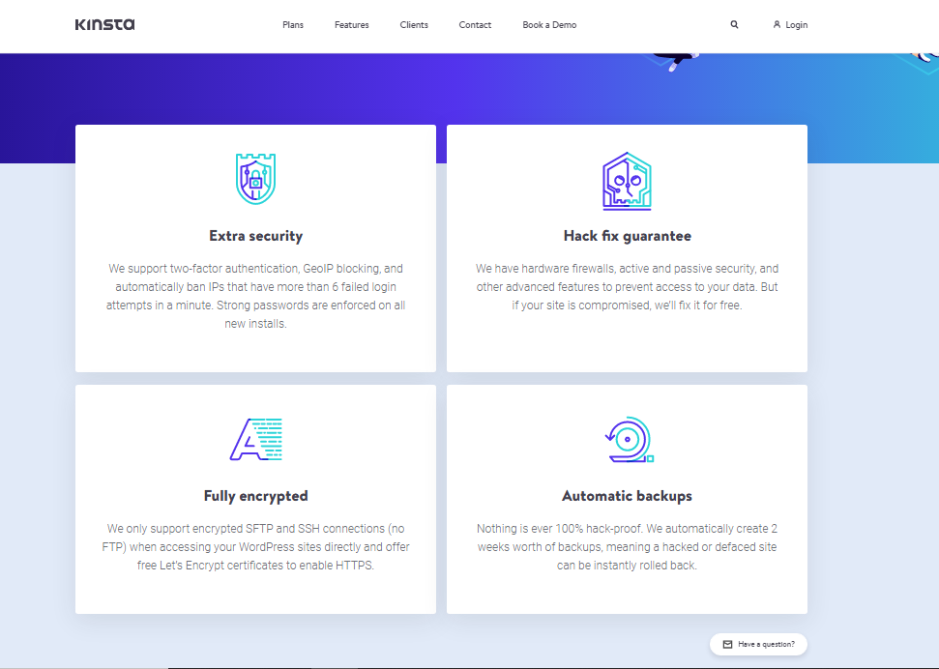Click the envelope icon in the question bubble

725,644
